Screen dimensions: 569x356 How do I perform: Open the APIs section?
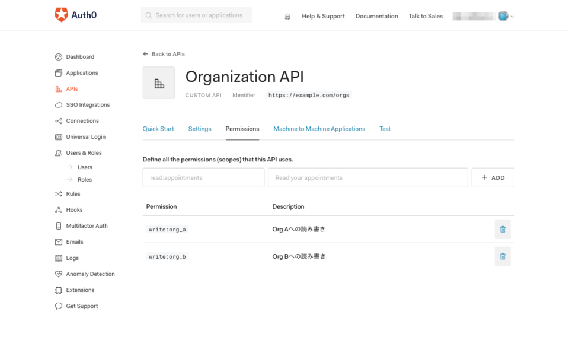click(73, 88)
